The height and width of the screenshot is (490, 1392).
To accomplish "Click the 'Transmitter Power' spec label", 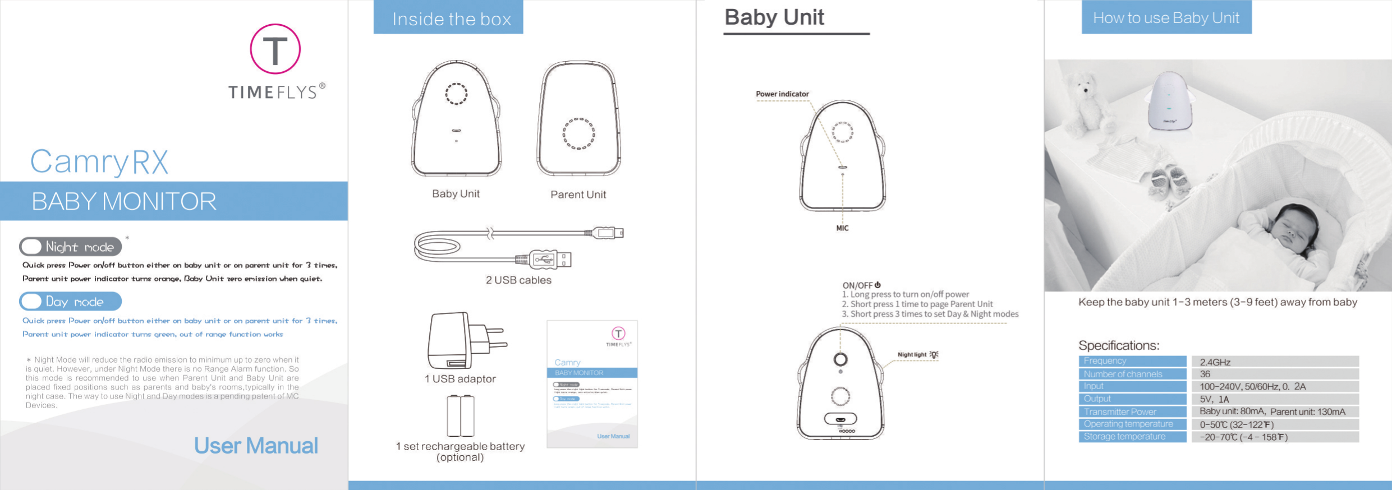I will pos(1132,412).
